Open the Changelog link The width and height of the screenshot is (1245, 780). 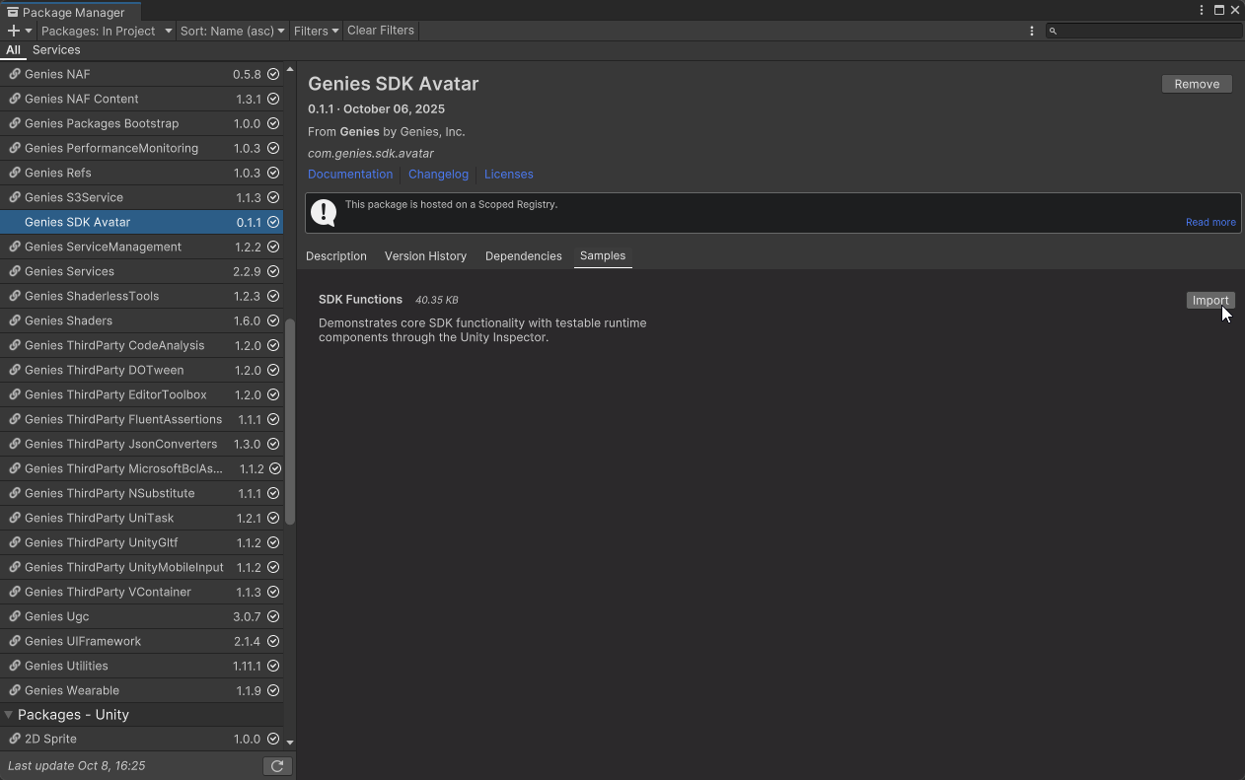438,174
